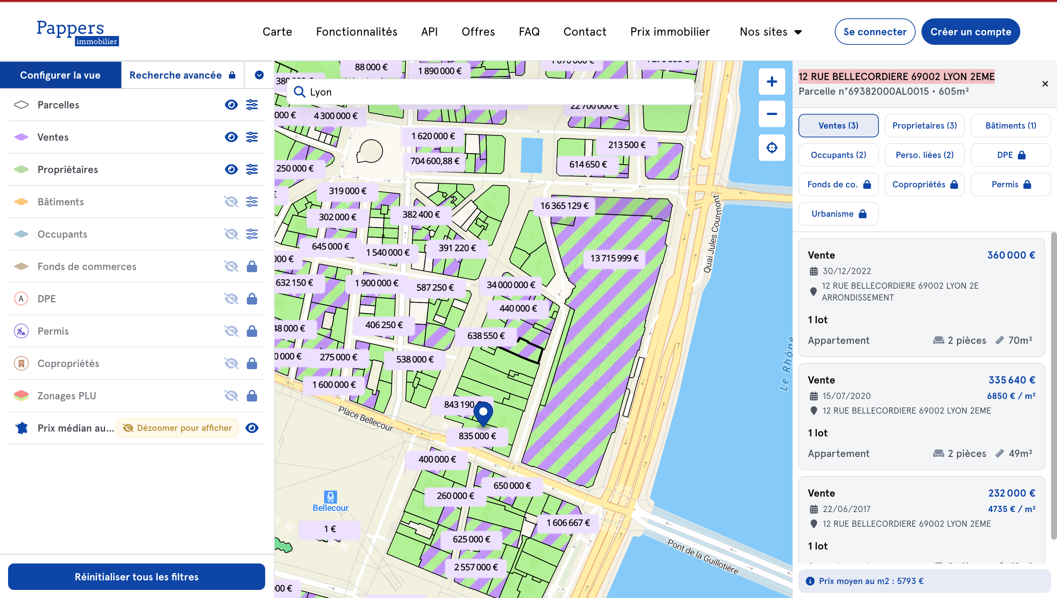
Task: Click lock icon next to Zonages PLU
Action: [x=252, y=396]
